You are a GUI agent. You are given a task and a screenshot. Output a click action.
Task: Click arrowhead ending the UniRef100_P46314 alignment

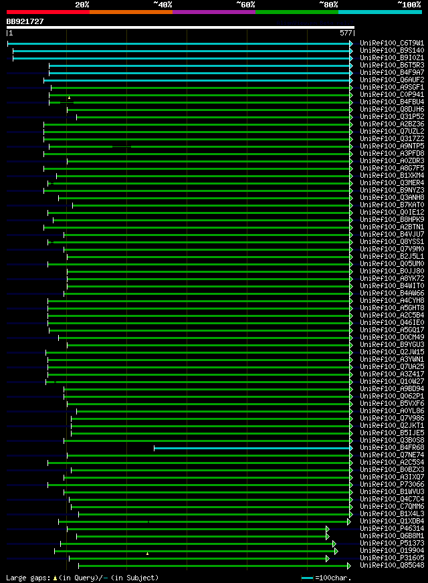point(328,529)
